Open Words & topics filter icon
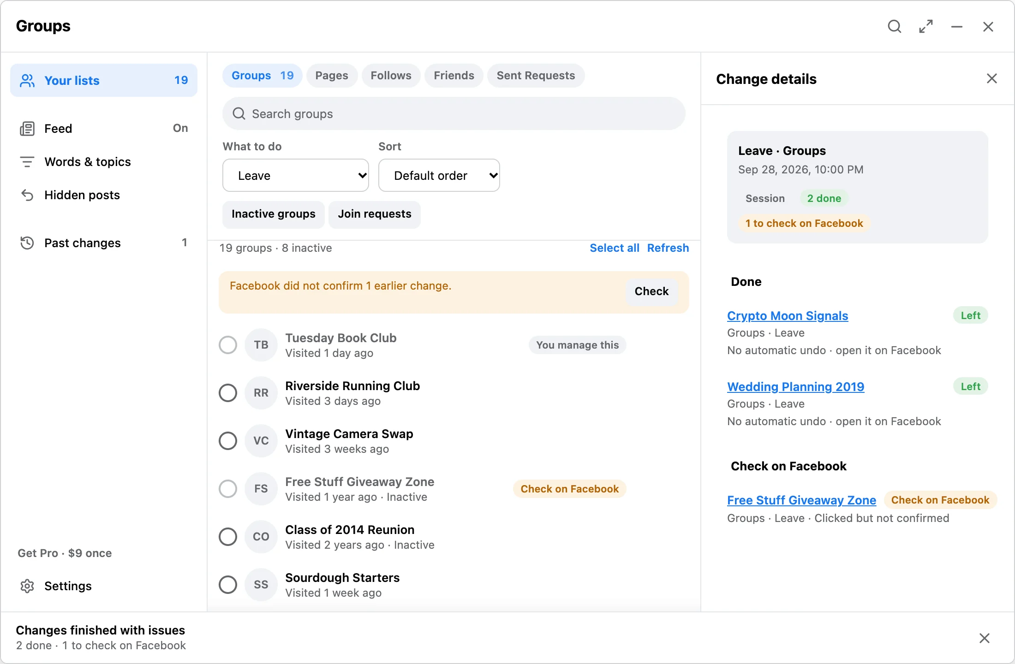The image size is (1015, 664). click(x=27, y=162)
